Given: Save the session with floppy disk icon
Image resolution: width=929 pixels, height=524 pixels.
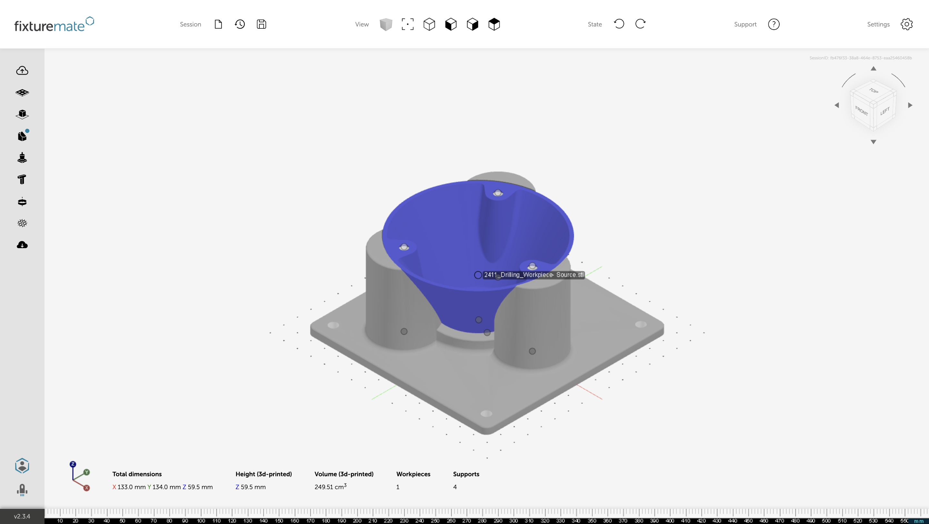Looking at the screenshot, I should tap(262, 24).
